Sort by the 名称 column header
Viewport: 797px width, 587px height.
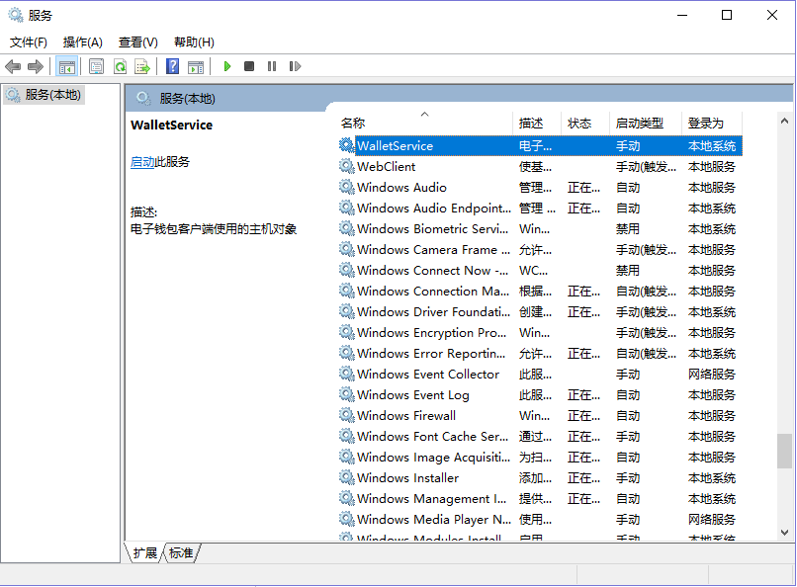point(425,123)
